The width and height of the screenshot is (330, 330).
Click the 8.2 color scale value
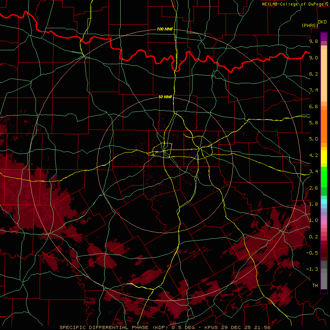[x=313, y=74]
